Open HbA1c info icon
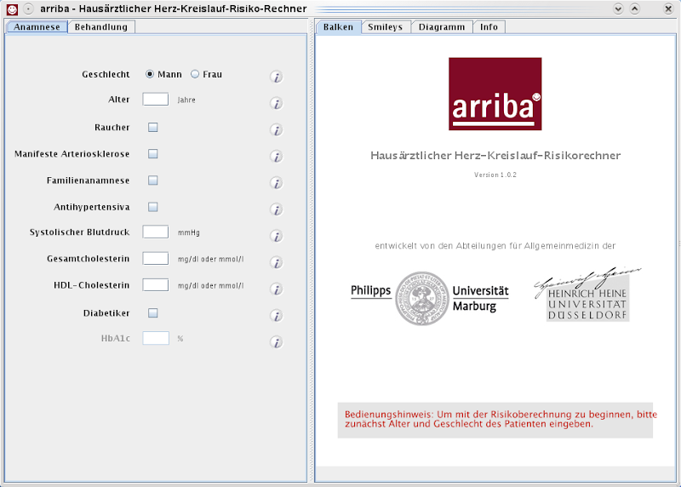681x487 pixels. [276, 342]
